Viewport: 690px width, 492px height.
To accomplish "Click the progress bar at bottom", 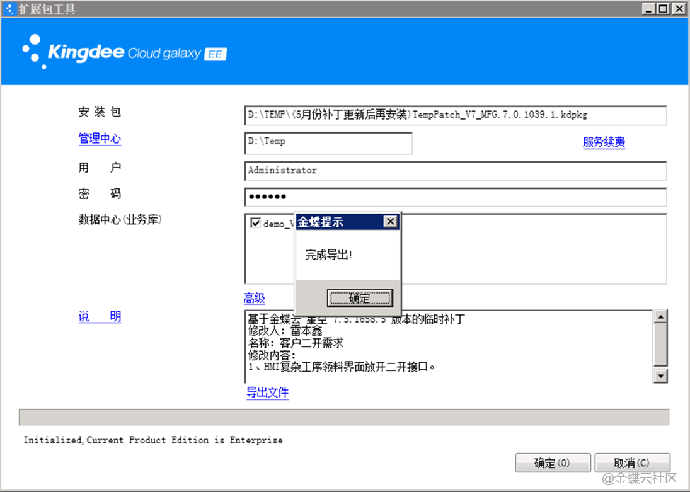I will pyautogui.click(x=344, y=417).
